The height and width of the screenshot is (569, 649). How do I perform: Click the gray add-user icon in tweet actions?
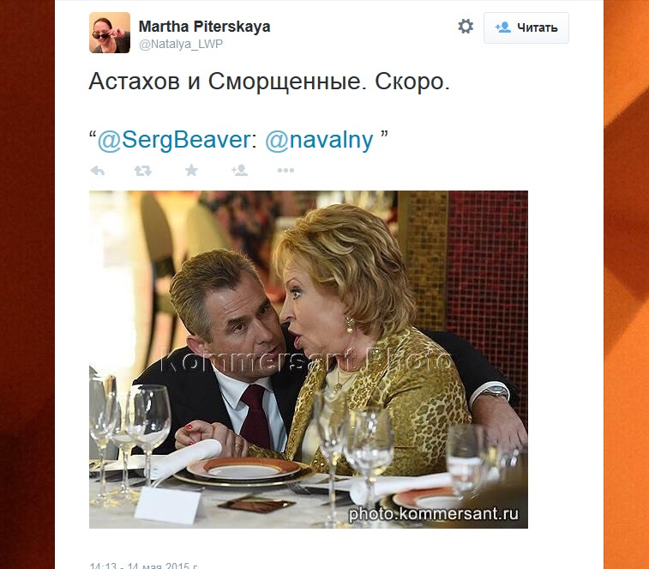(x=240, y=170)
